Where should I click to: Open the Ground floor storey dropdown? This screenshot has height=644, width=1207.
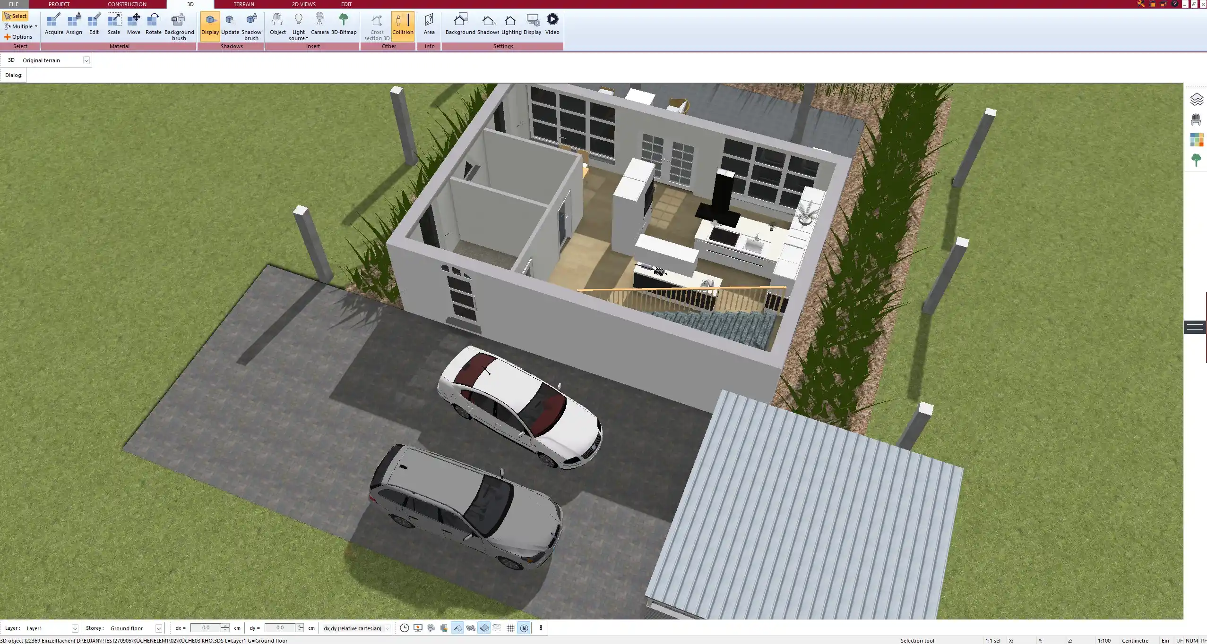(x=159, y=628)
